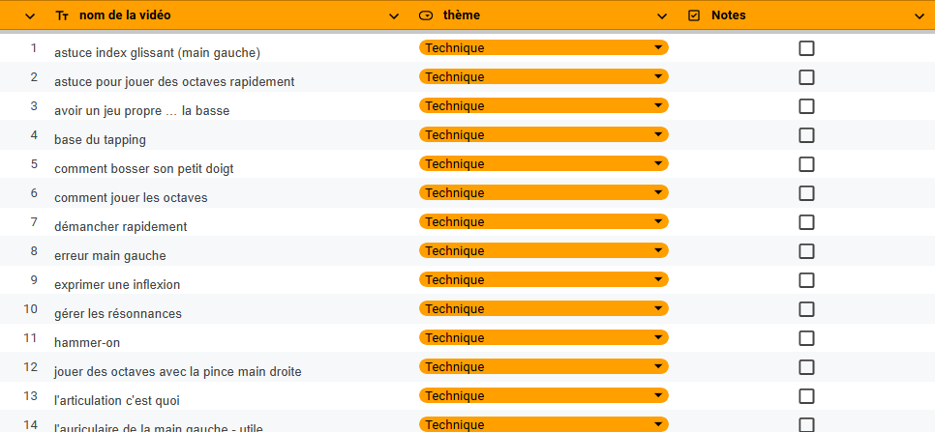
Task: Click the dropdown chip icon beside thème header
Action: tap(426, 15)
